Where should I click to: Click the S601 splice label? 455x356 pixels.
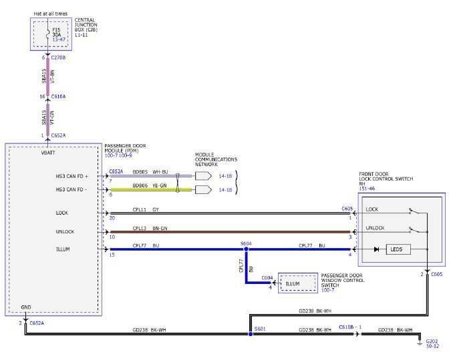[260, 329]
